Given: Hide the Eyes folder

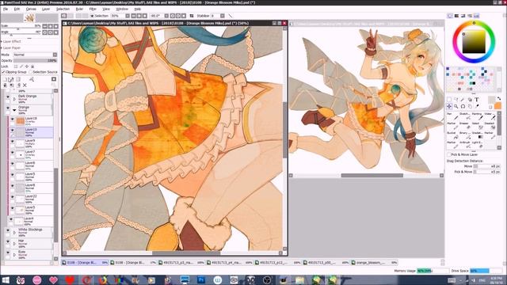Looking at the screenshot, I should click(8, 253).
